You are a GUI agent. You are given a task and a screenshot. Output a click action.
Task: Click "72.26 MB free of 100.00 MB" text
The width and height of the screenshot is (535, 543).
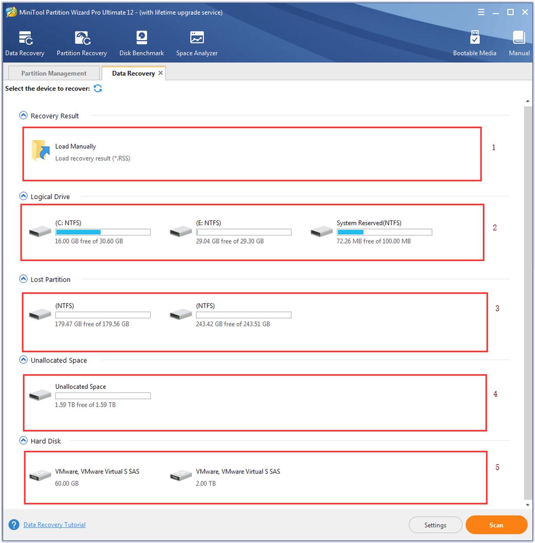pos(374,241)
